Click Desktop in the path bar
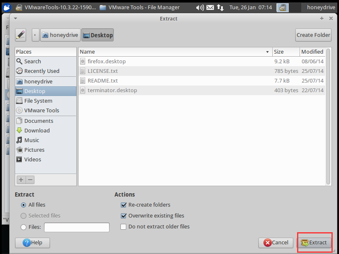 97,35
